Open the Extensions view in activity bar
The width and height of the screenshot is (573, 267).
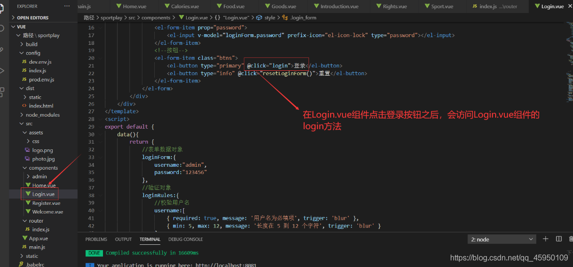[x=2, y=92]
